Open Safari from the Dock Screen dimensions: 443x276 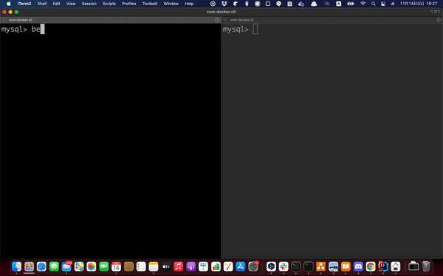coord(41,266)
